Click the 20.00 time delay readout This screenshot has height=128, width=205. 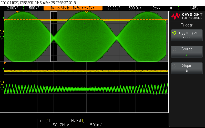114,8
